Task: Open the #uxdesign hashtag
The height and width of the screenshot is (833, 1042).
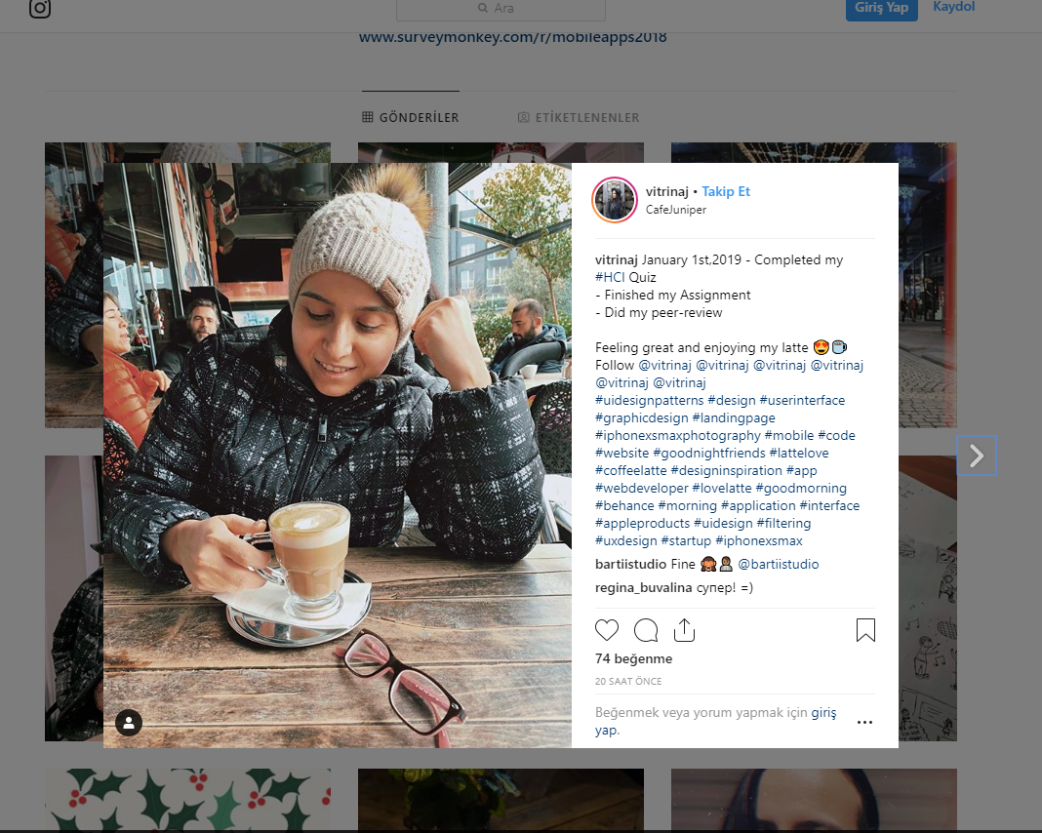Action: coord(626,540)
